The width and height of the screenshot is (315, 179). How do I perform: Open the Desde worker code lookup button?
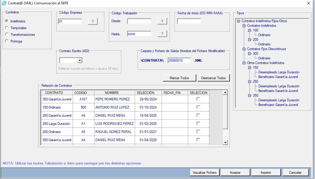tap(162, 21)
